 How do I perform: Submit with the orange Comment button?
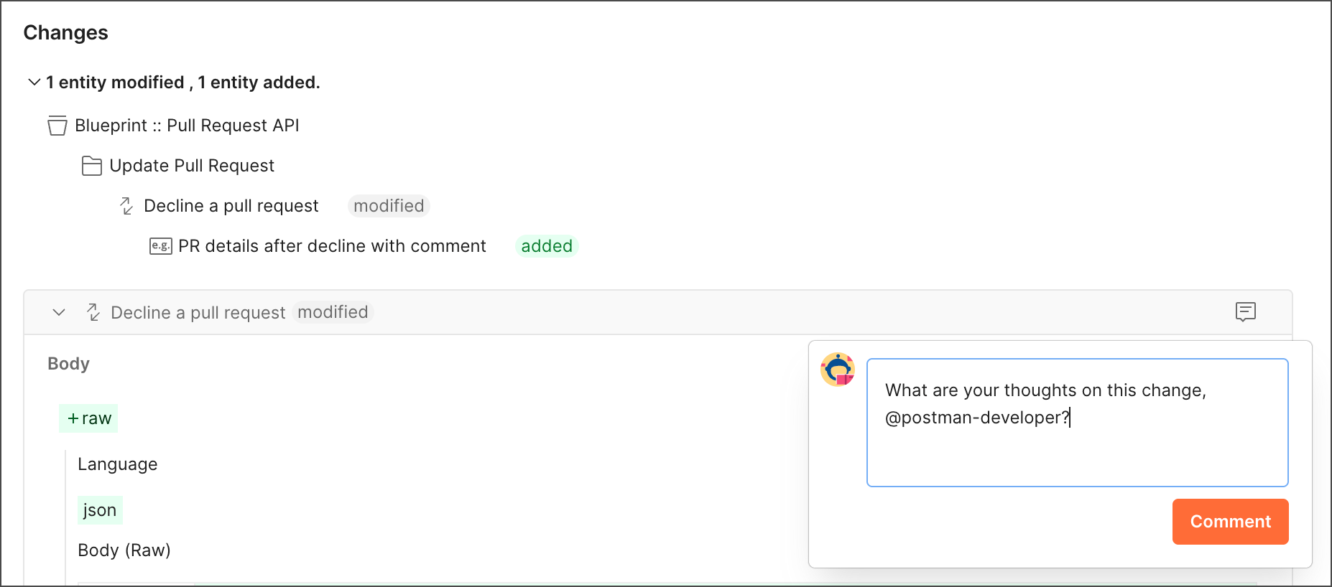coord(1230,522)
